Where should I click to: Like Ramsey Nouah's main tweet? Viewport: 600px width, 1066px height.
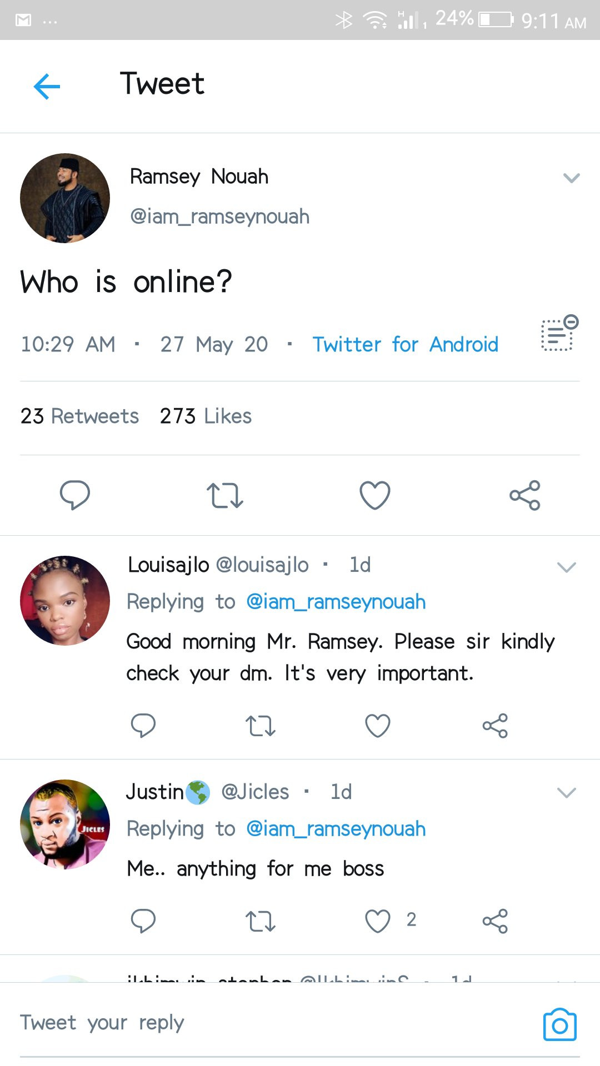[375, 495]
